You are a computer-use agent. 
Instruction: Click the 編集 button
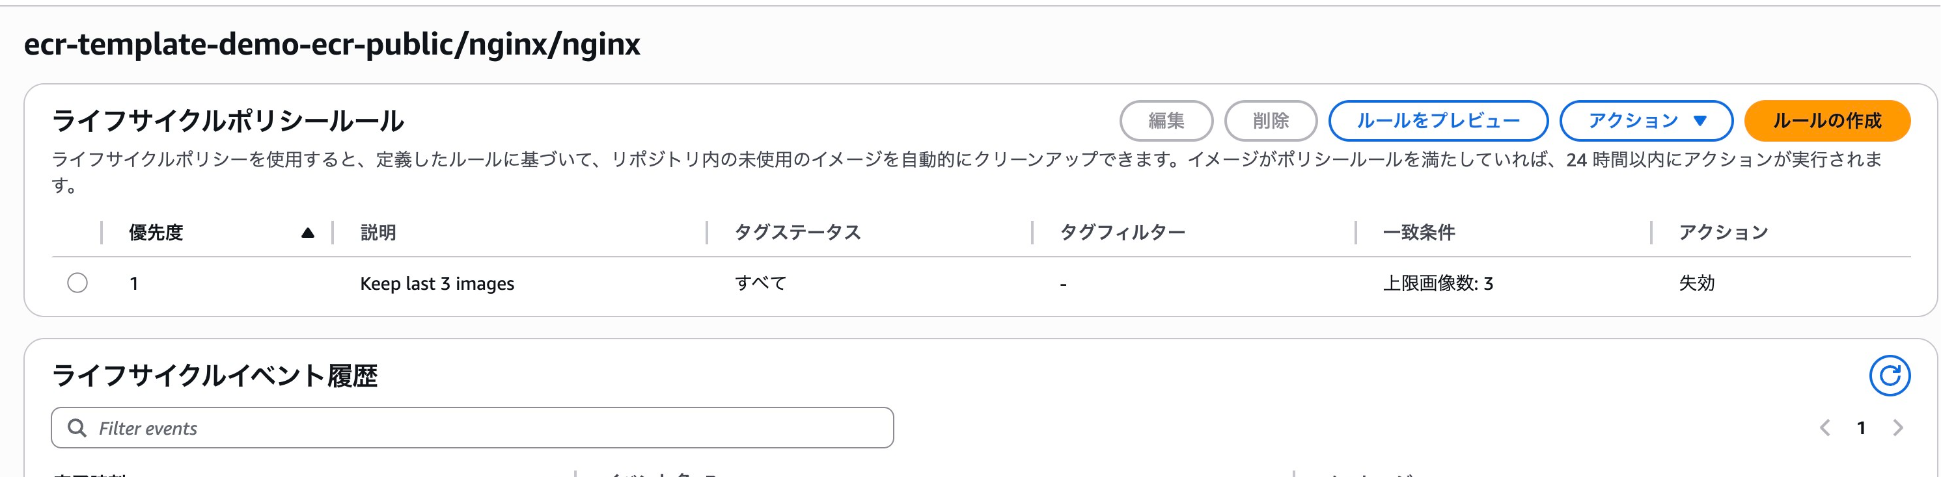click(x=1166, y=120)
